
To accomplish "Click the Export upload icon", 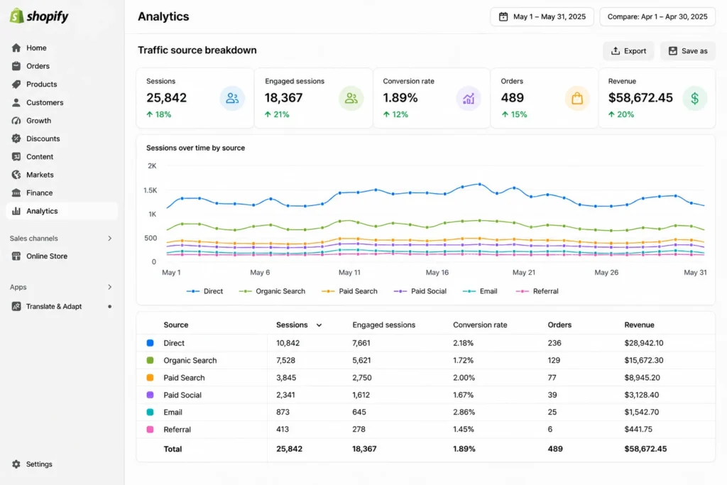I will click(616, 51).
